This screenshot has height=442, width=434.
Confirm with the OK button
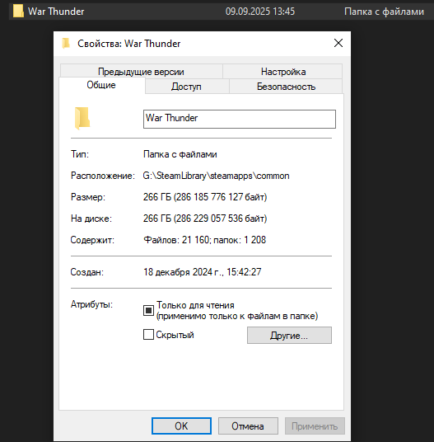181,426
